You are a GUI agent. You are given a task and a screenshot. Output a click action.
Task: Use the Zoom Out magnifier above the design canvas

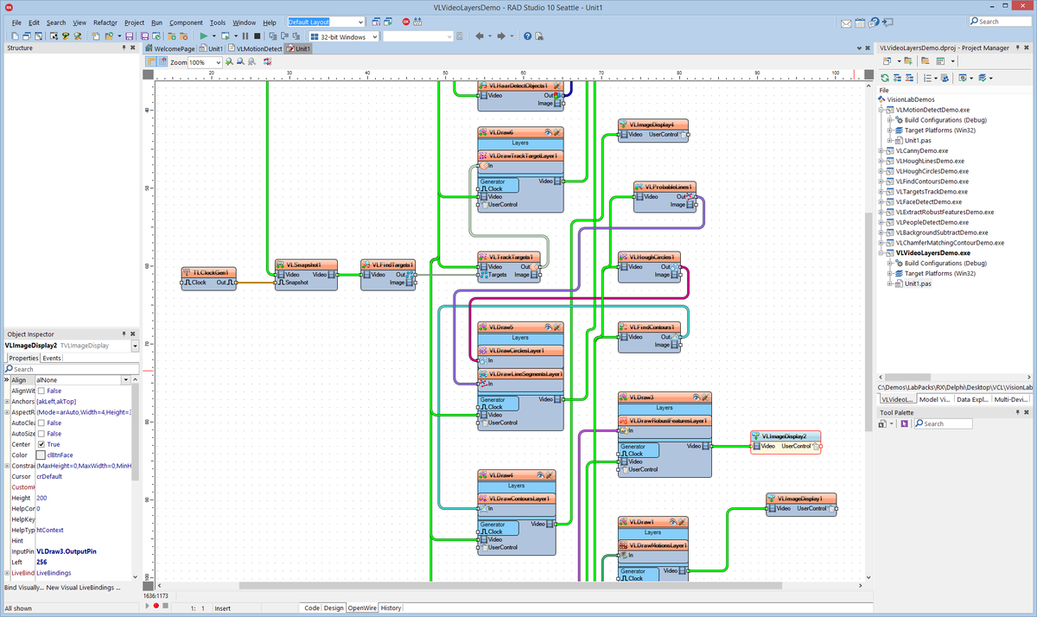coord(240,61)
